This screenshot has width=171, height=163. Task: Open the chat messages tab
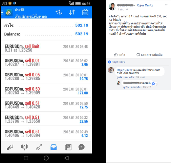(x=82, y=147)
